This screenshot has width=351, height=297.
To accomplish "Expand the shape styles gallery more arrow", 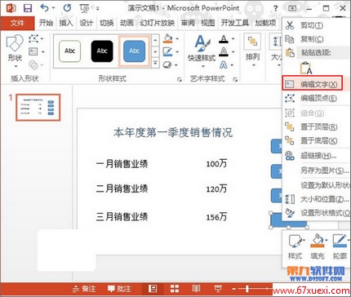I will pyautogui.click(x=155, y=63).
